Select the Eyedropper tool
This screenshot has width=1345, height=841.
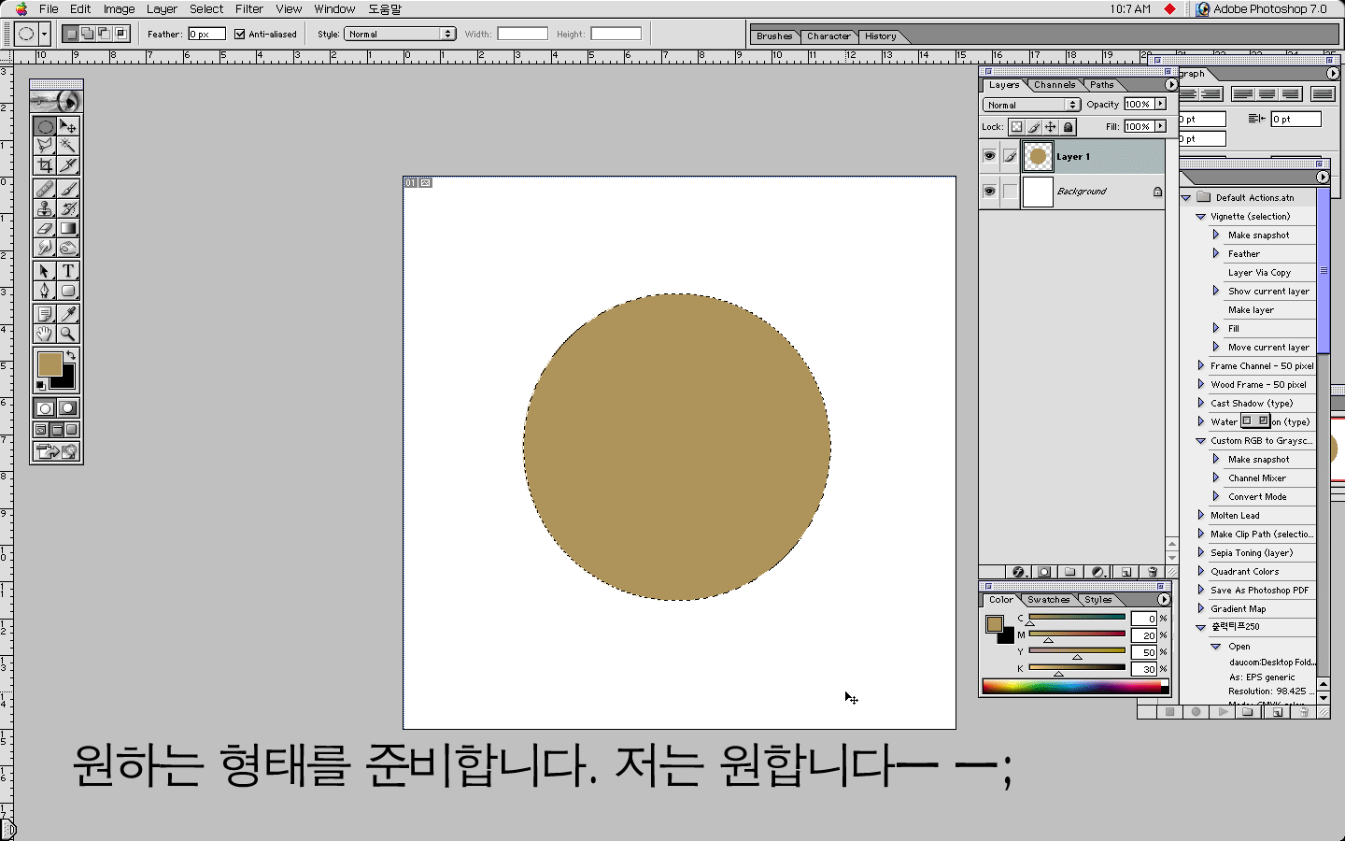(68, 314)
